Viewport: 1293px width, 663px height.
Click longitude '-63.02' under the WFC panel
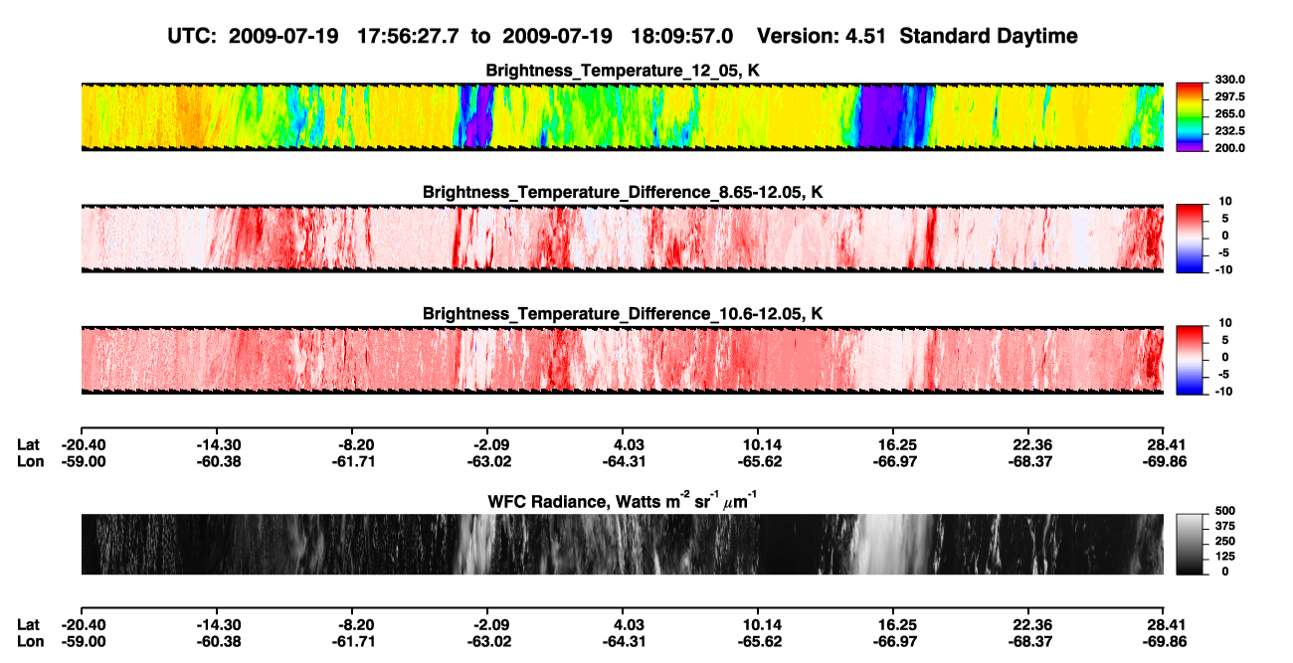[491, 642]
